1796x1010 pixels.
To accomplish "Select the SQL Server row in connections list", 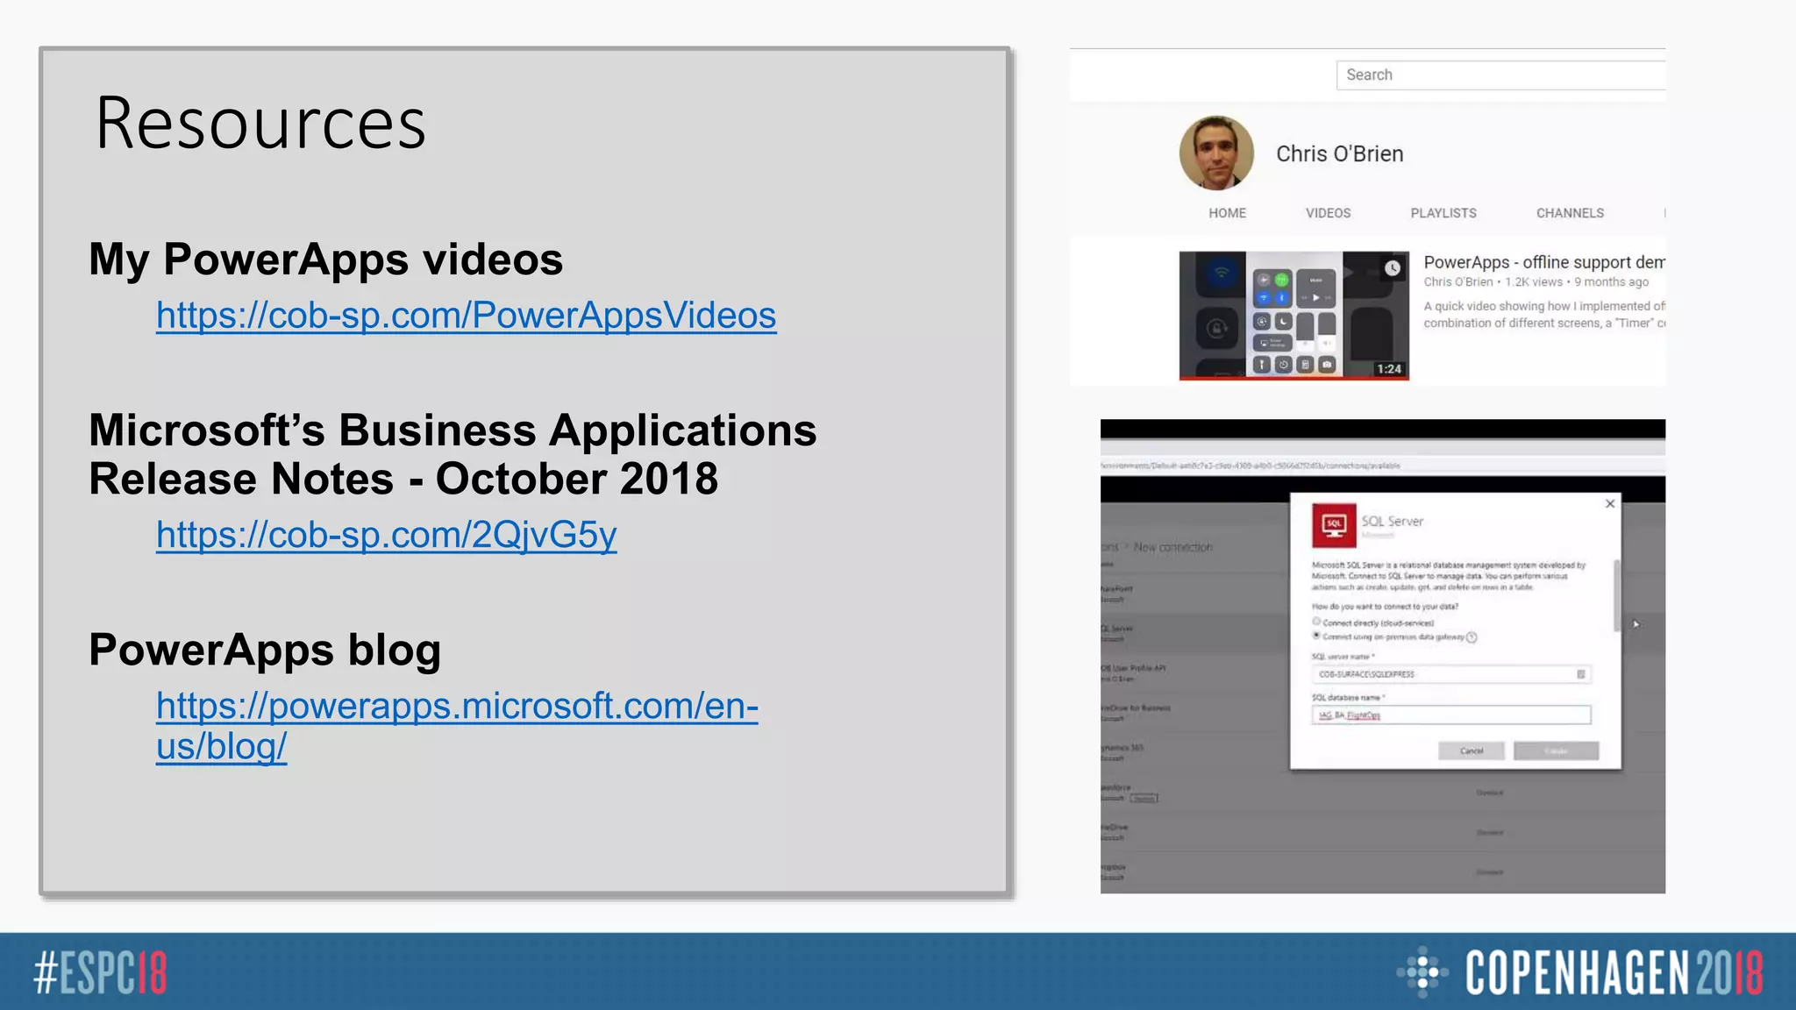I will 1194,633.
